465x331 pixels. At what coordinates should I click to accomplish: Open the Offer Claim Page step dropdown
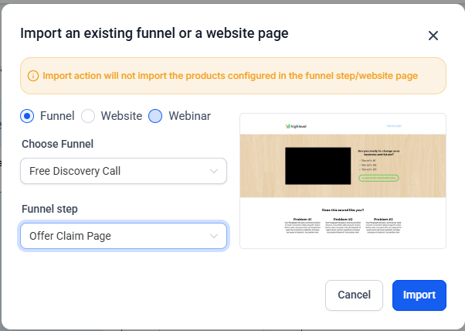[124, 236]
